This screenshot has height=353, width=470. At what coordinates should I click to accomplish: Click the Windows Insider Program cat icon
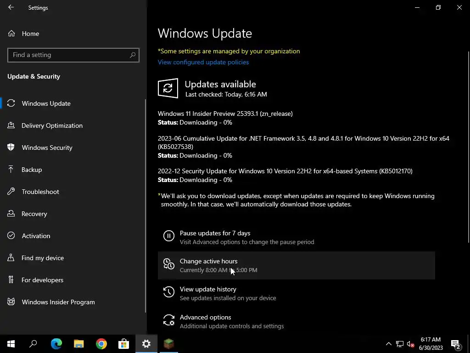(11, 302)
